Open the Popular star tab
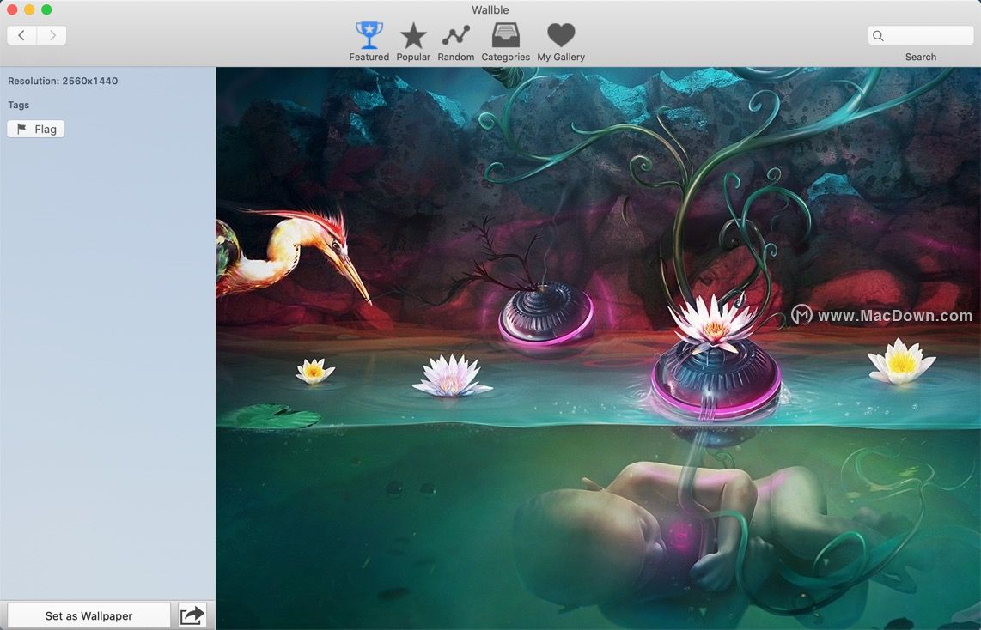This screenshot has height=630, width=981. pos(413,42)
